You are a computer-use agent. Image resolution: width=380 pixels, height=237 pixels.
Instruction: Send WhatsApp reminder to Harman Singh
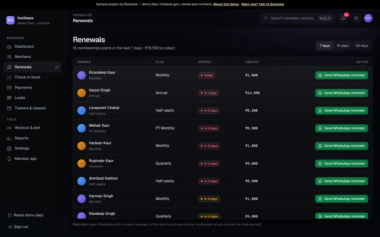click(341, 199)
